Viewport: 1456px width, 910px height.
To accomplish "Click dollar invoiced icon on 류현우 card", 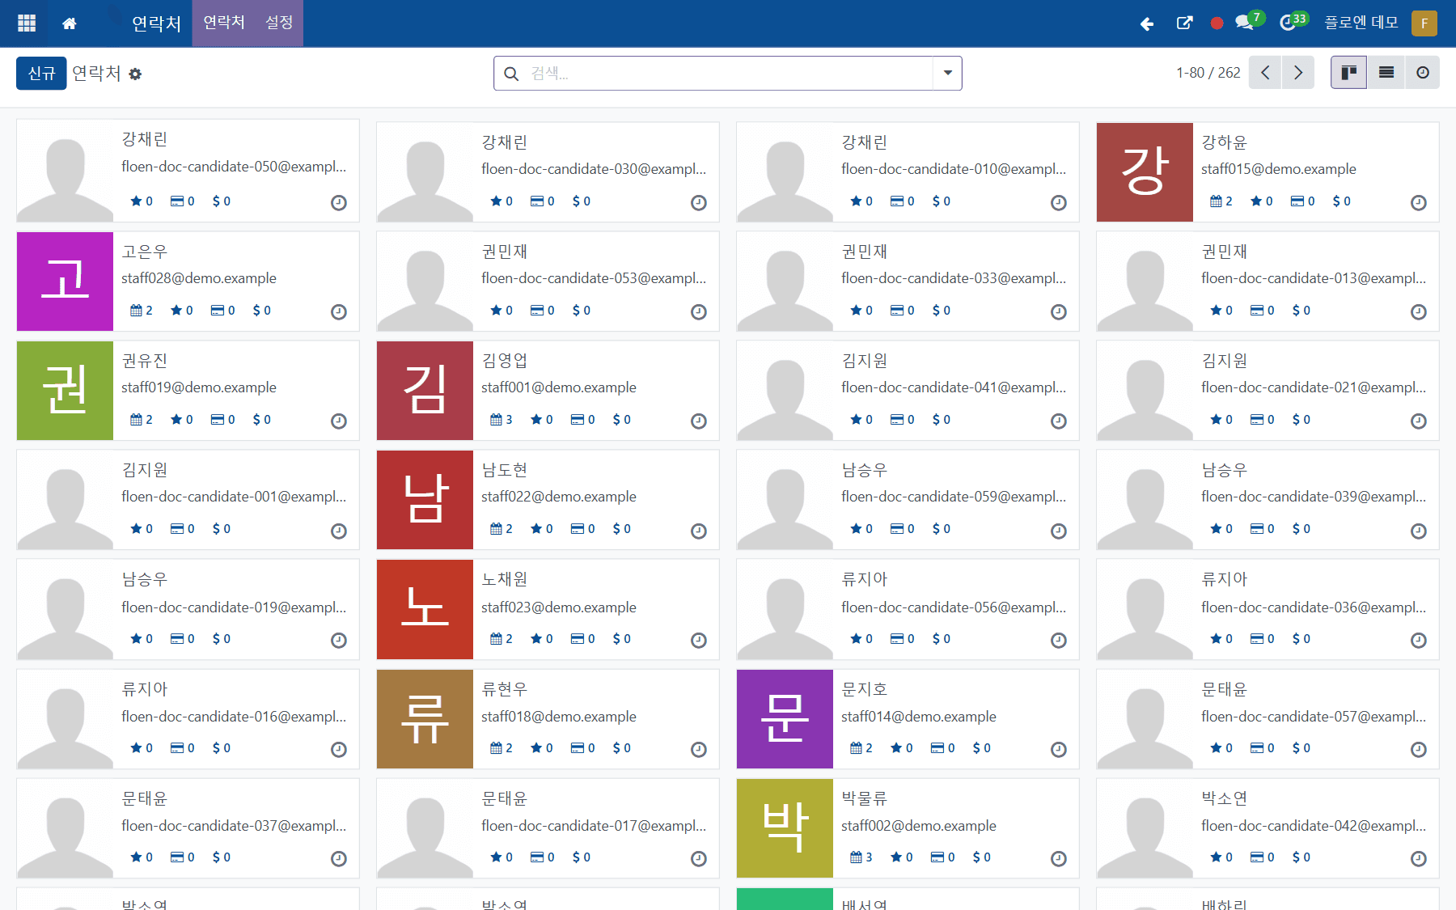I will [x=616, y=747].
